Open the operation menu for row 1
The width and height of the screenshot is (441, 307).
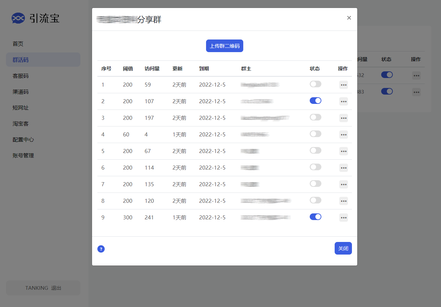point(343,85)
